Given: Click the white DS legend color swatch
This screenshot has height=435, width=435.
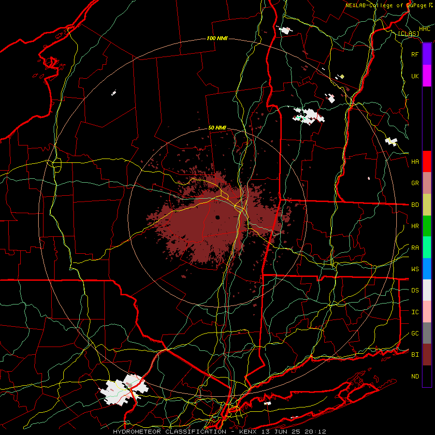Looking at the screenshot, I should coord(427,290).
